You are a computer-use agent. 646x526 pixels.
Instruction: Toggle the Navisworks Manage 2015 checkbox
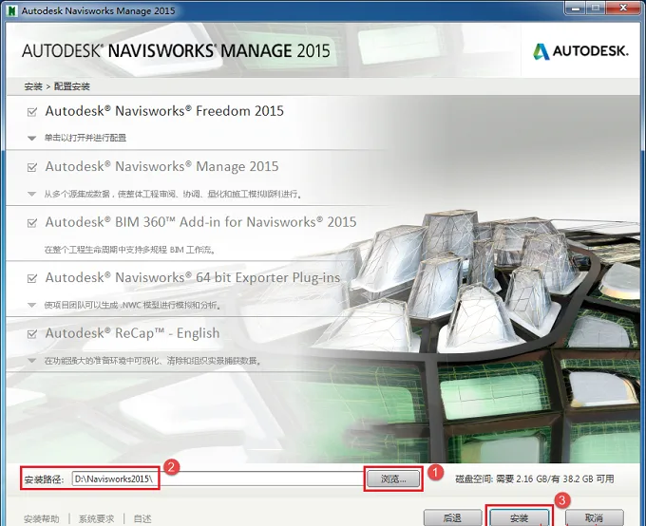click(31, 168)
